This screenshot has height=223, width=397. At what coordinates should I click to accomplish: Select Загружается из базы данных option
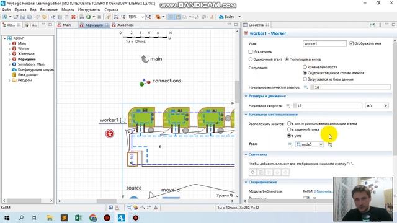(x=305, y=79)
